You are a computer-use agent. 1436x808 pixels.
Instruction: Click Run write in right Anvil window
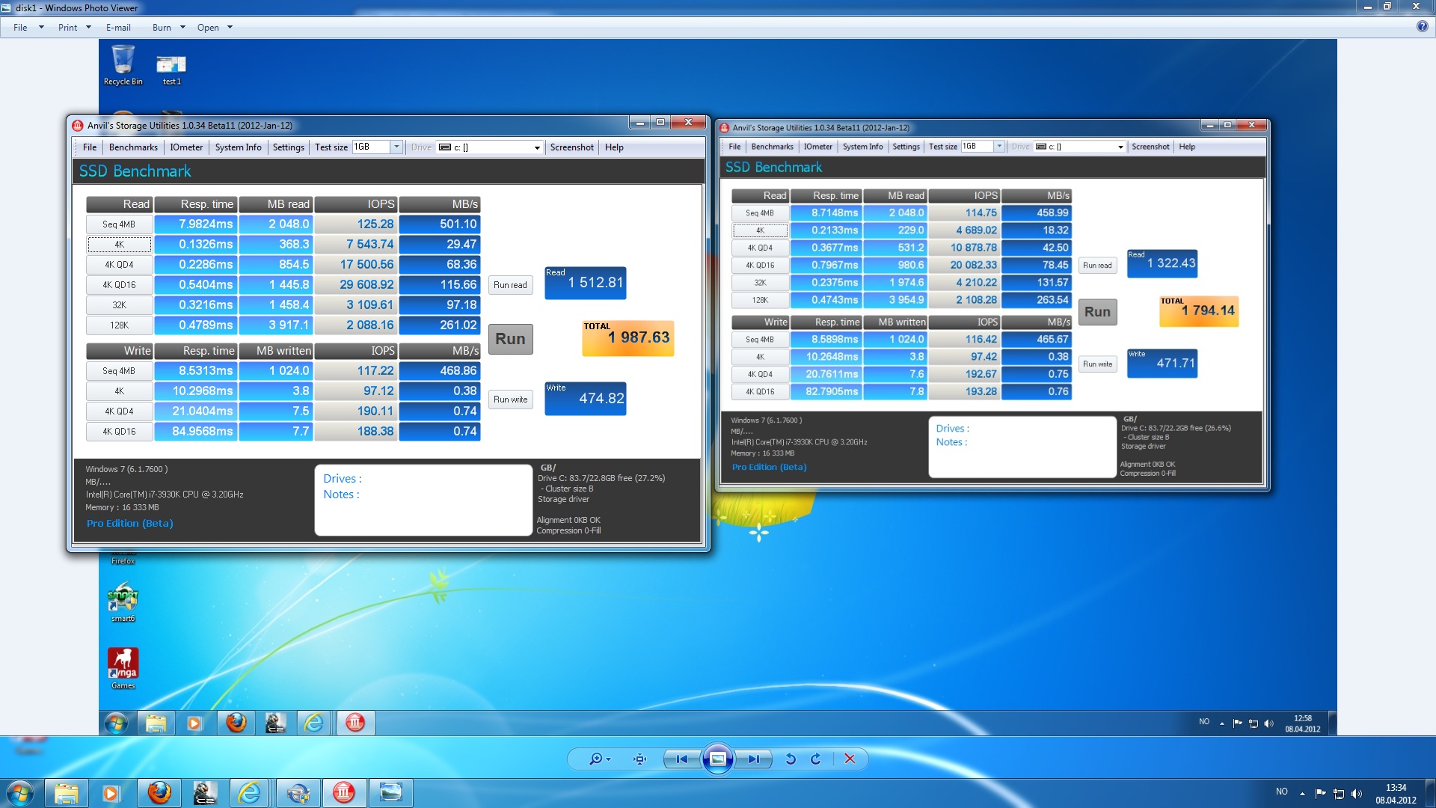click(1097, 364)
